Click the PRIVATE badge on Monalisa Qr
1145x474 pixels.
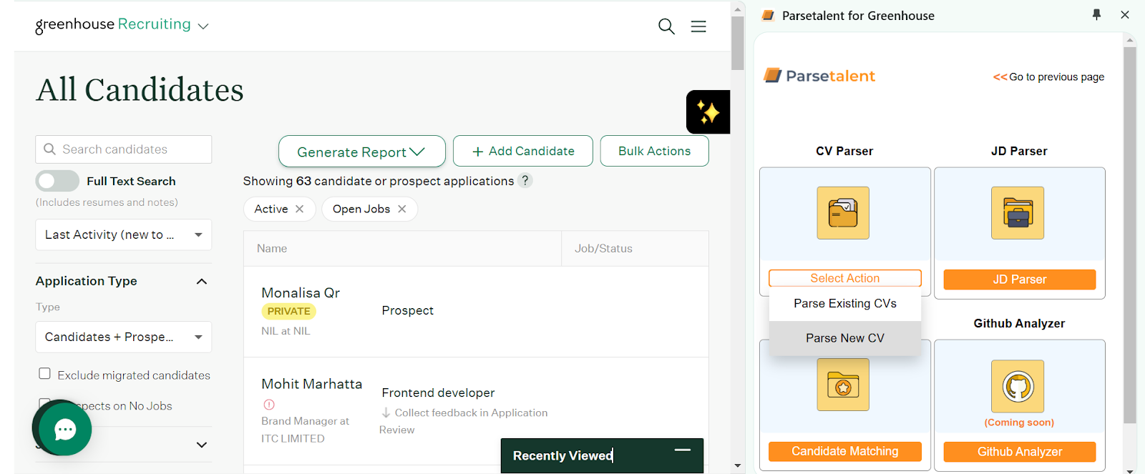coord(288,311)
